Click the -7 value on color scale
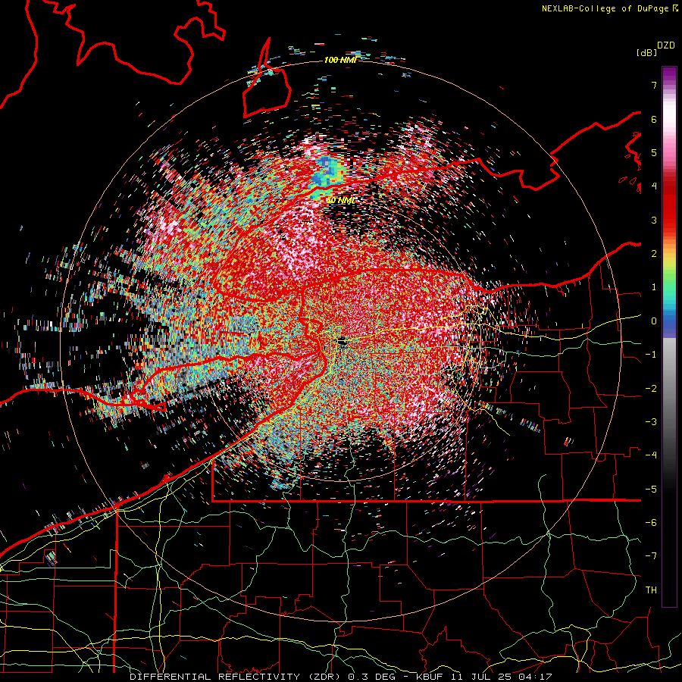 [651, 556]
